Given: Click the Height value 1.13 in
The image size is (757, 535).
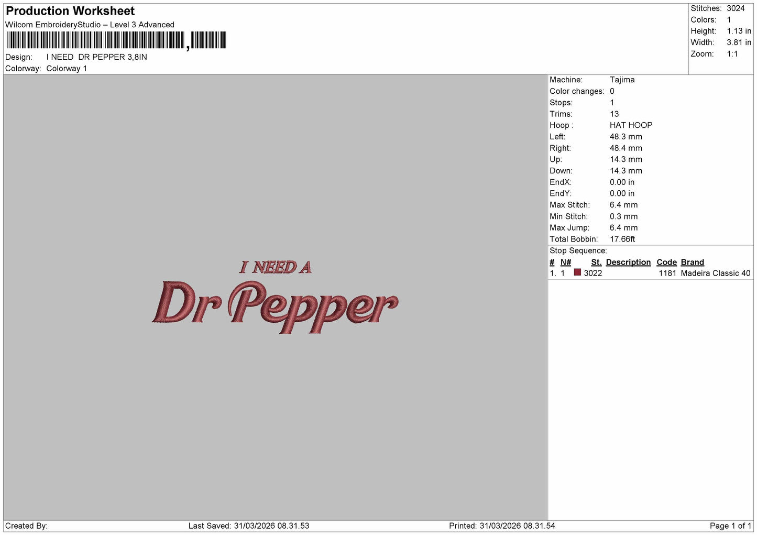Looking at the screenshot, I should point(739,31).
